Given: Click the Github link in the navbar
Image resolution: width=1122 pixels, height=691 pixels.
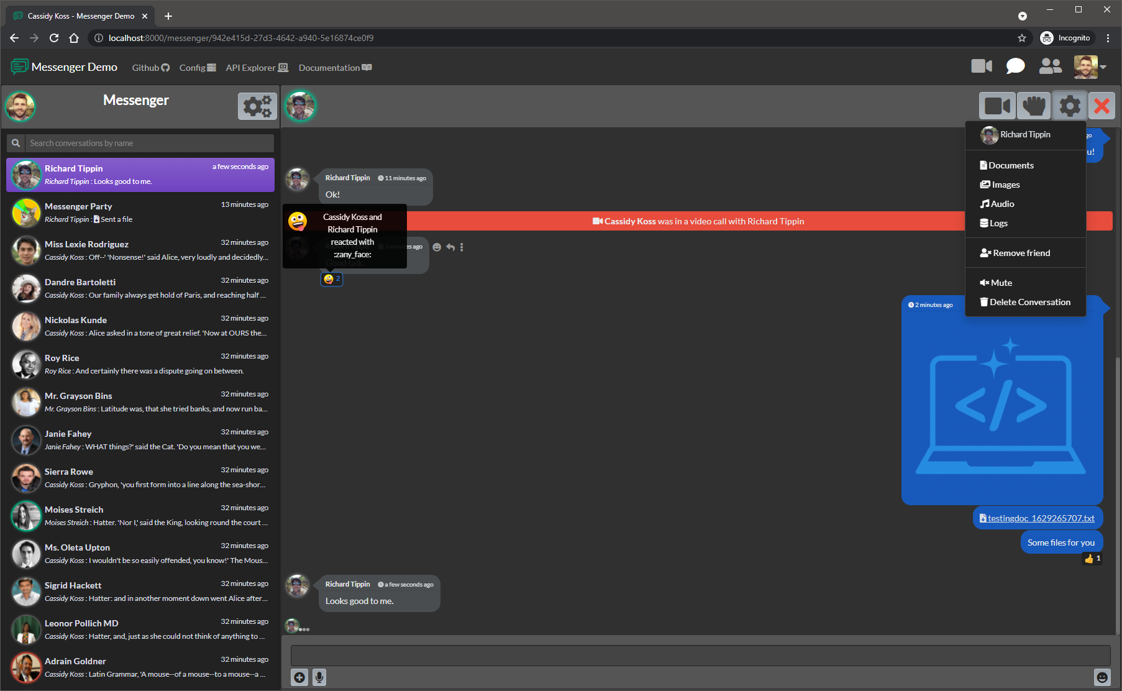Looking at the screenshot, I should [151, 68].
